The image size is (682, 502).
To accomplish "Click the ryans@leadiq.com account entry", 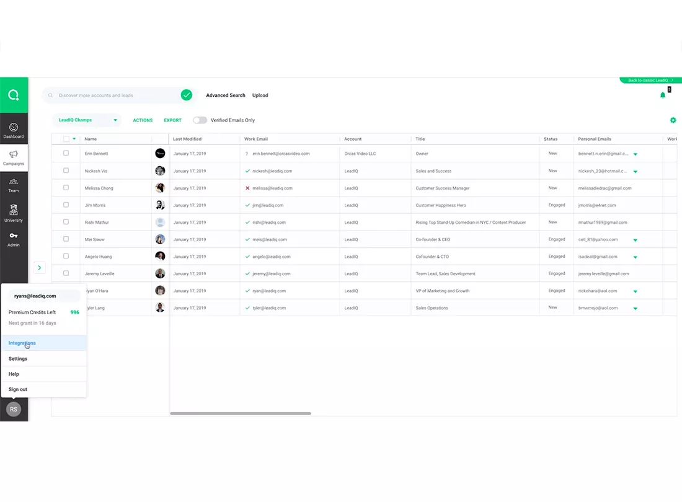I will pos(44,296).
